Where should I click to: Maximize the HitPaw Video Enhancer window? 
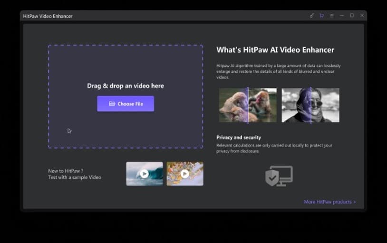pyautogui.click(x=352, y=16)
